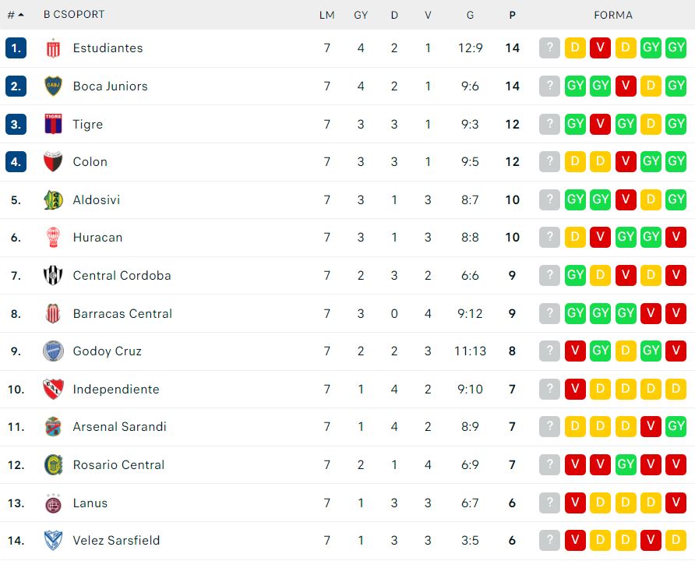Click the Independiente red shield icon
The image size is (695, 561).
pos(53,389)
